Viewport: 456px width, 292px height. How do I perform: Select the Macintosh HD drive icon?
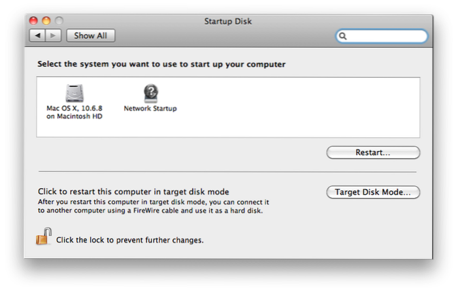[x=75, y=92]
